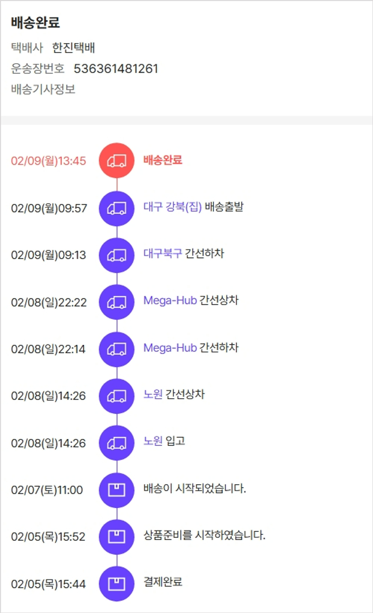Screen dimensions: 373x613
Task: Click the 02/09(월)13:45 delivery timestamp
Action: [x=49, y=161]
